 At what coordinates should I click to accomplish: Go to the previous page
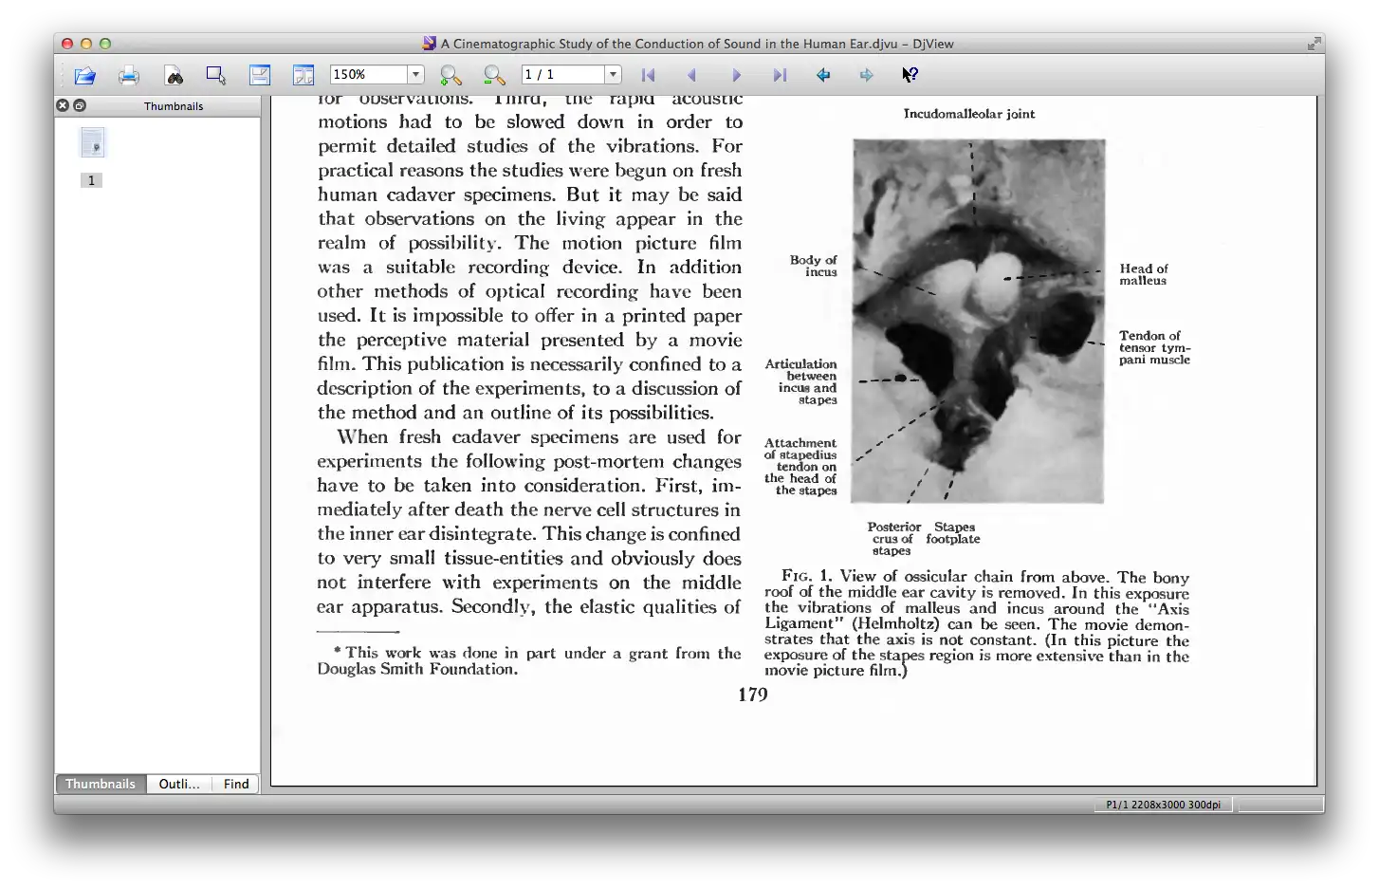pyautogui.click(x=691, y=75)
